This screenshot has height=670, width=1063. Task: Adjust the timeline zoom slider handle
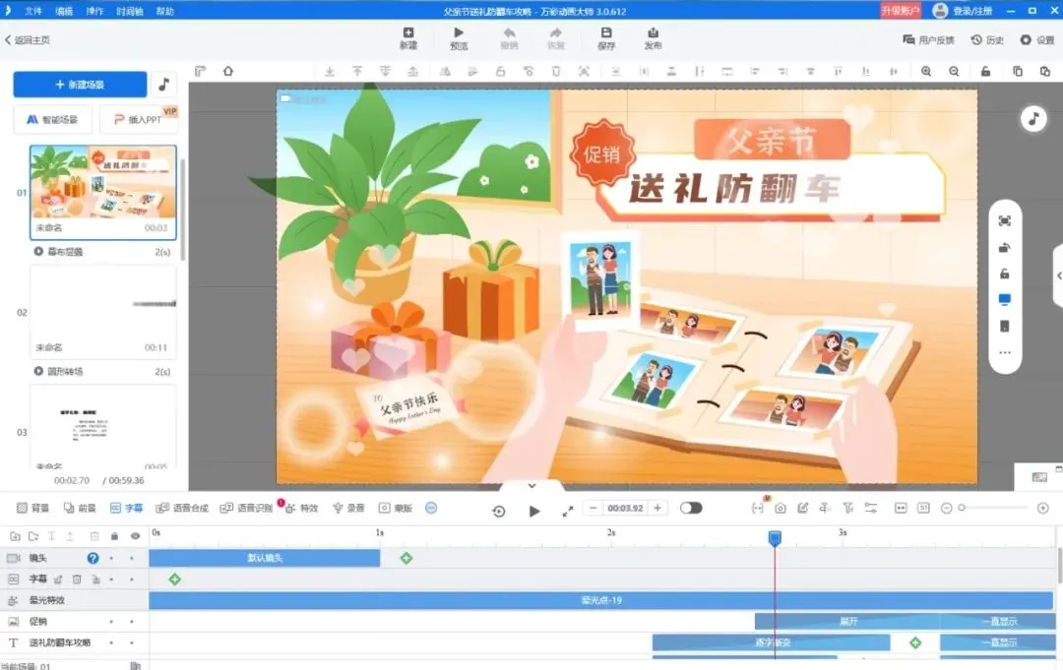[x=962, y=508]
